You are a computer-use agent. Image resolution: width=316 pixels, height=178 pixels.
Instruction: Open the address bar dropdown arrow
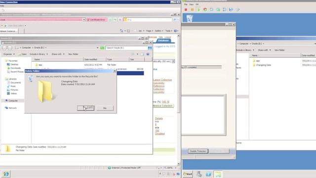click(84, 20)
